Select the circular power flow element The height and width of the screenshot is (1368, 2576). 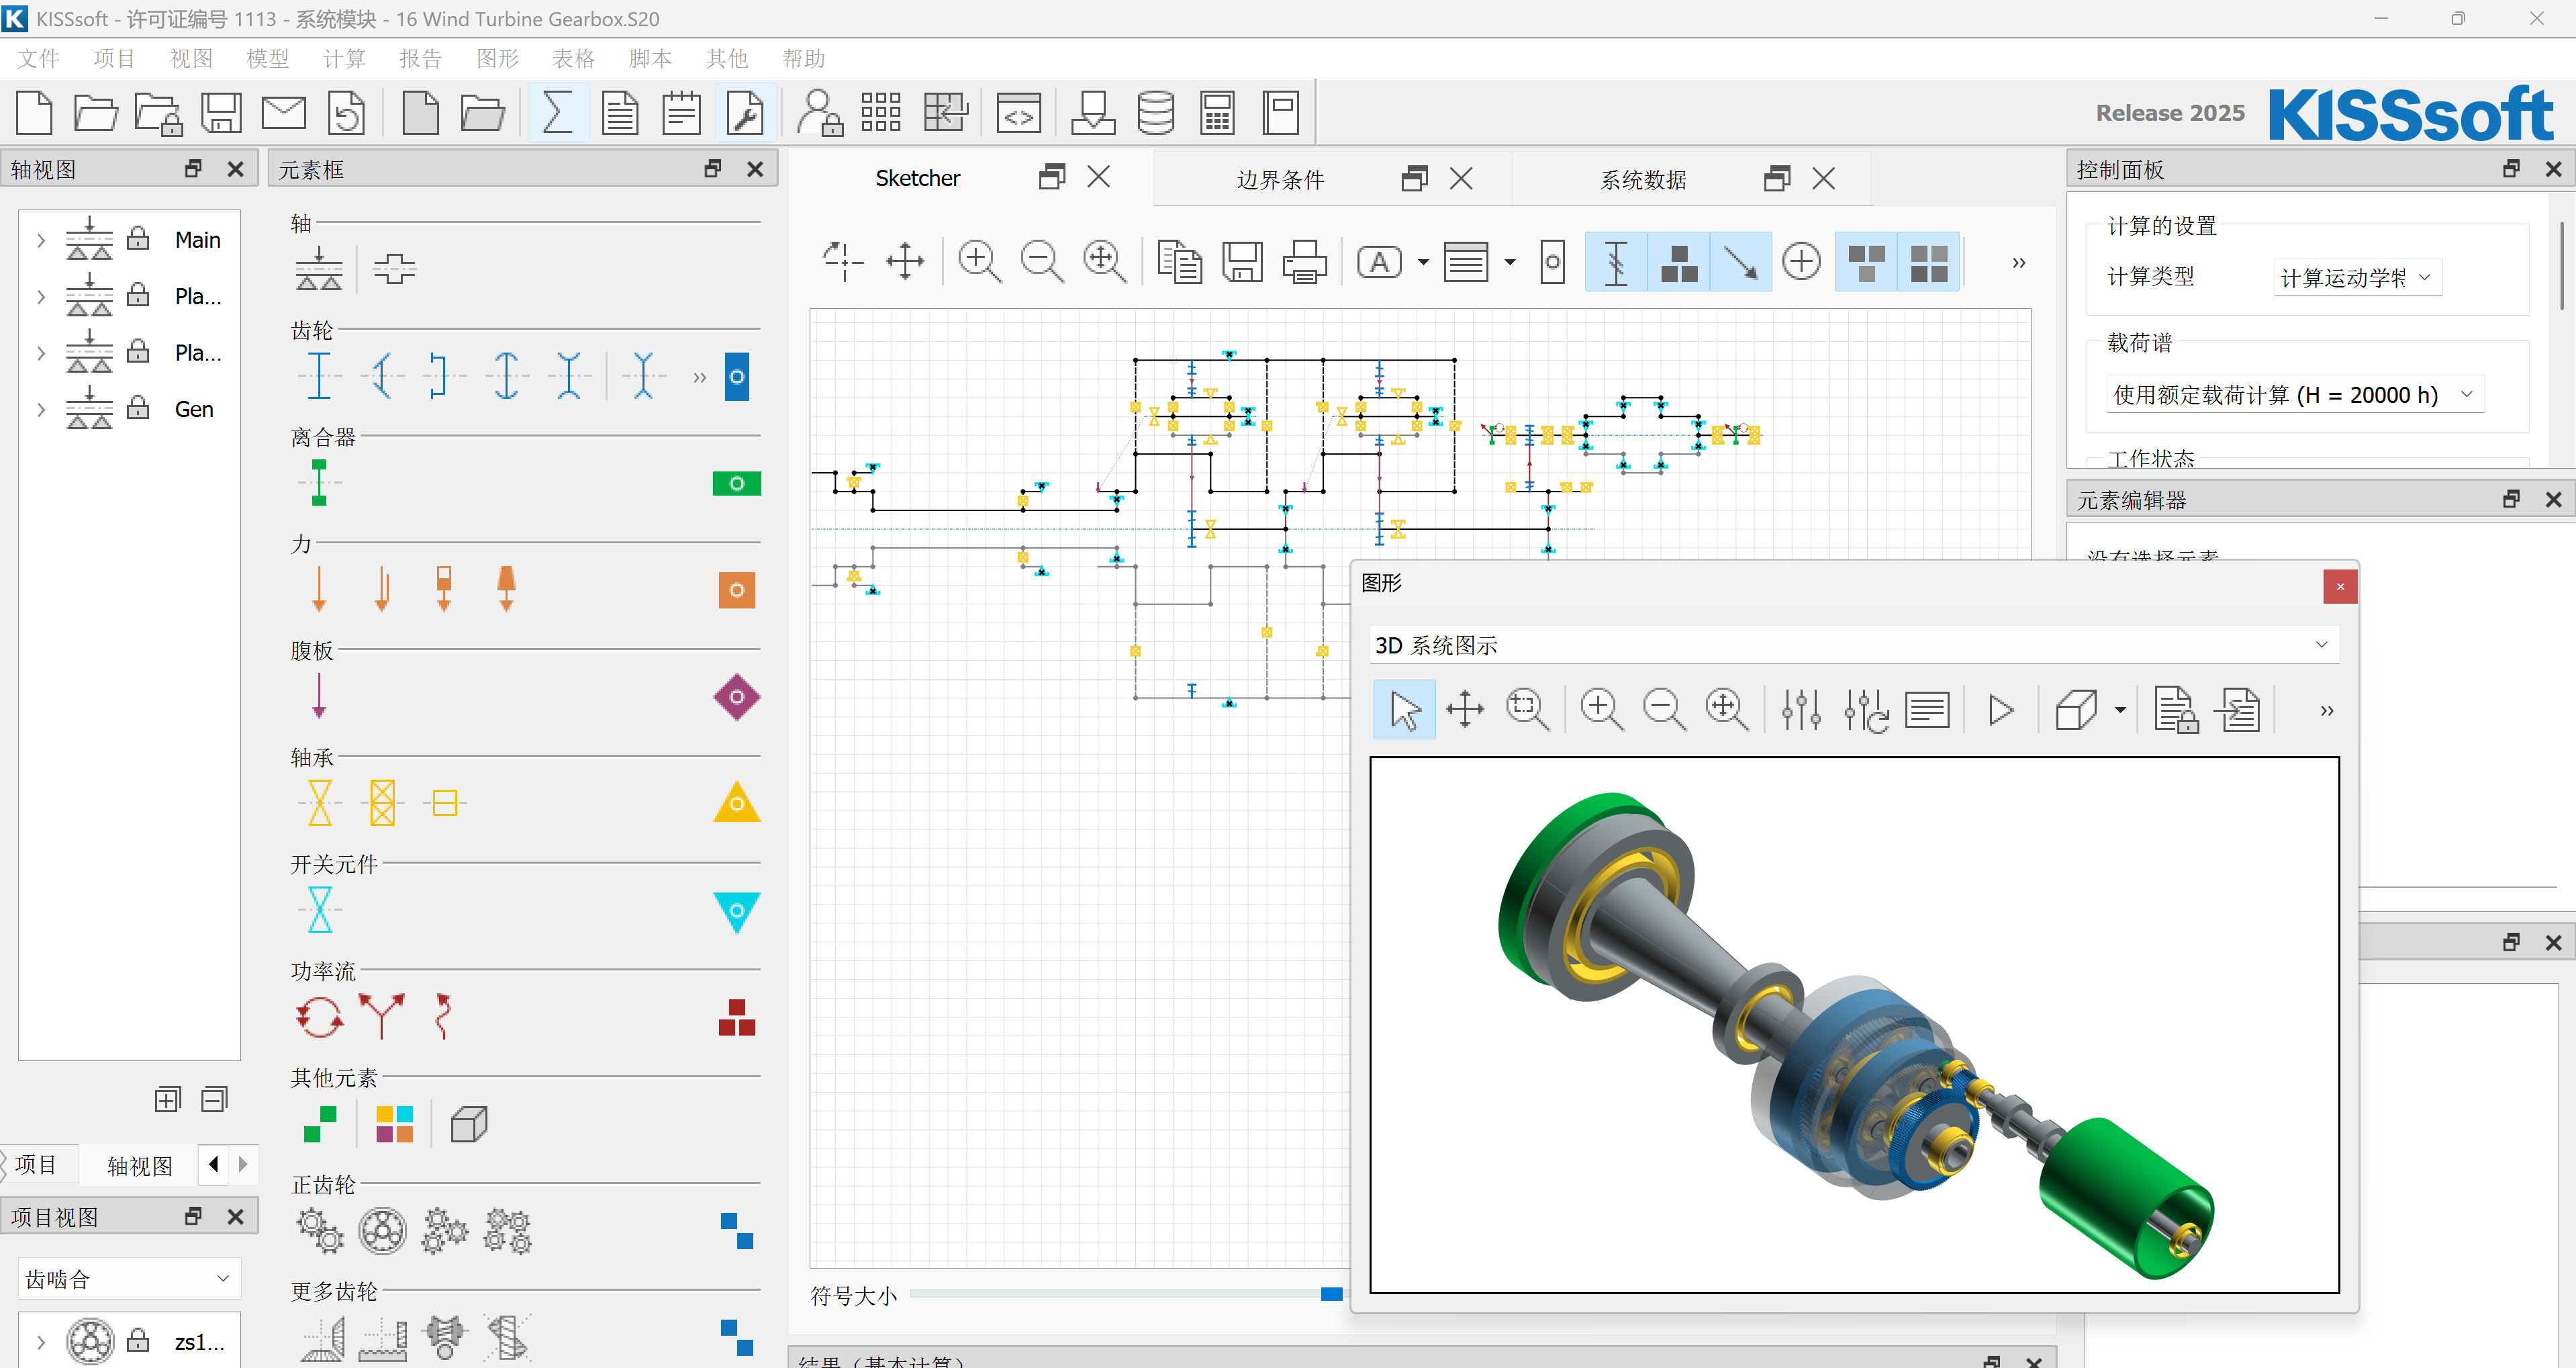click(319, 1017)
